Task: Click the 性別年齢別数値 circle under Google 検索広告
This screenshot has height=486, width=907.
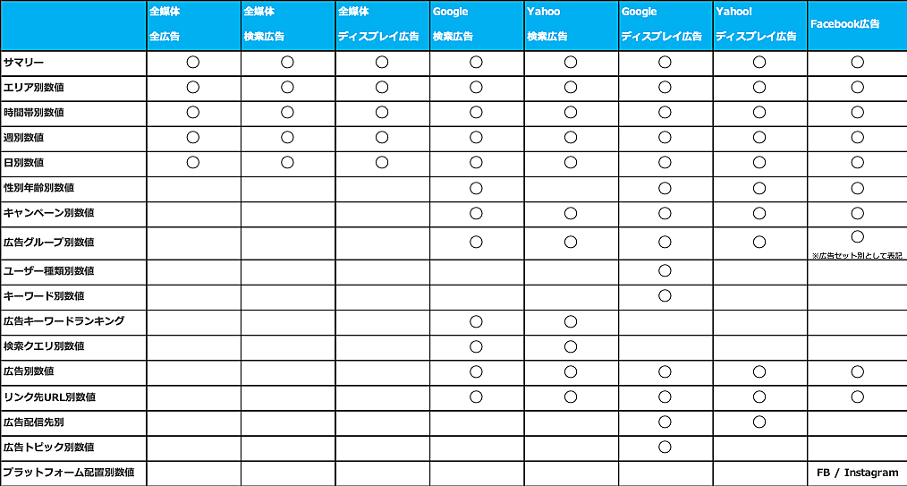Action: 476,188
